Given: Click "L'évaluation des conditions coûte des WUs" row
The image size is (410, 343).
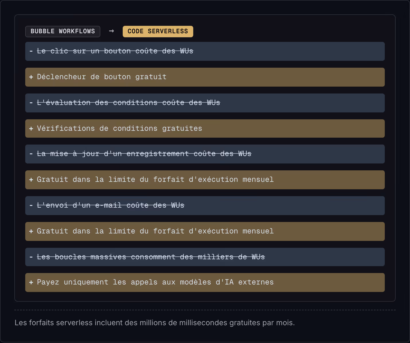Looking at the screenshot, I should pos(205,103).
